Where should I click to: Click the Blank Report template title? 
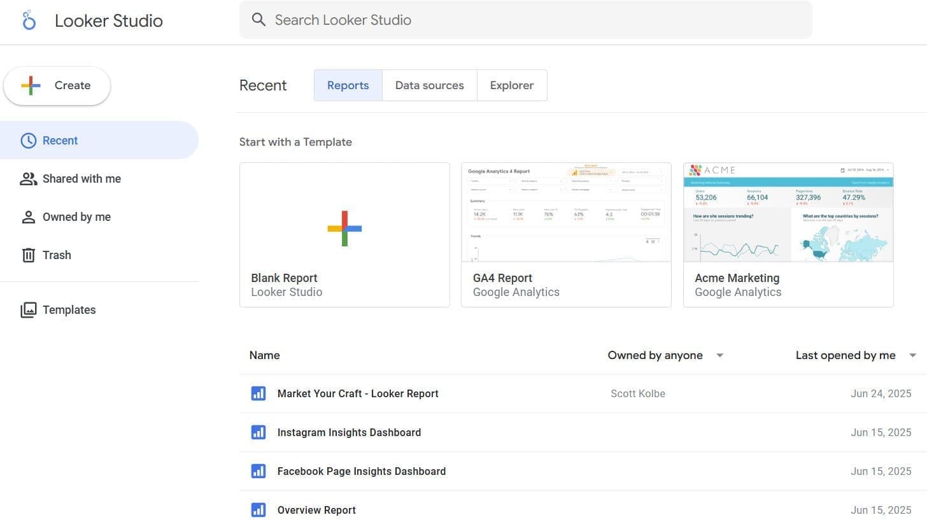point(284,278)
